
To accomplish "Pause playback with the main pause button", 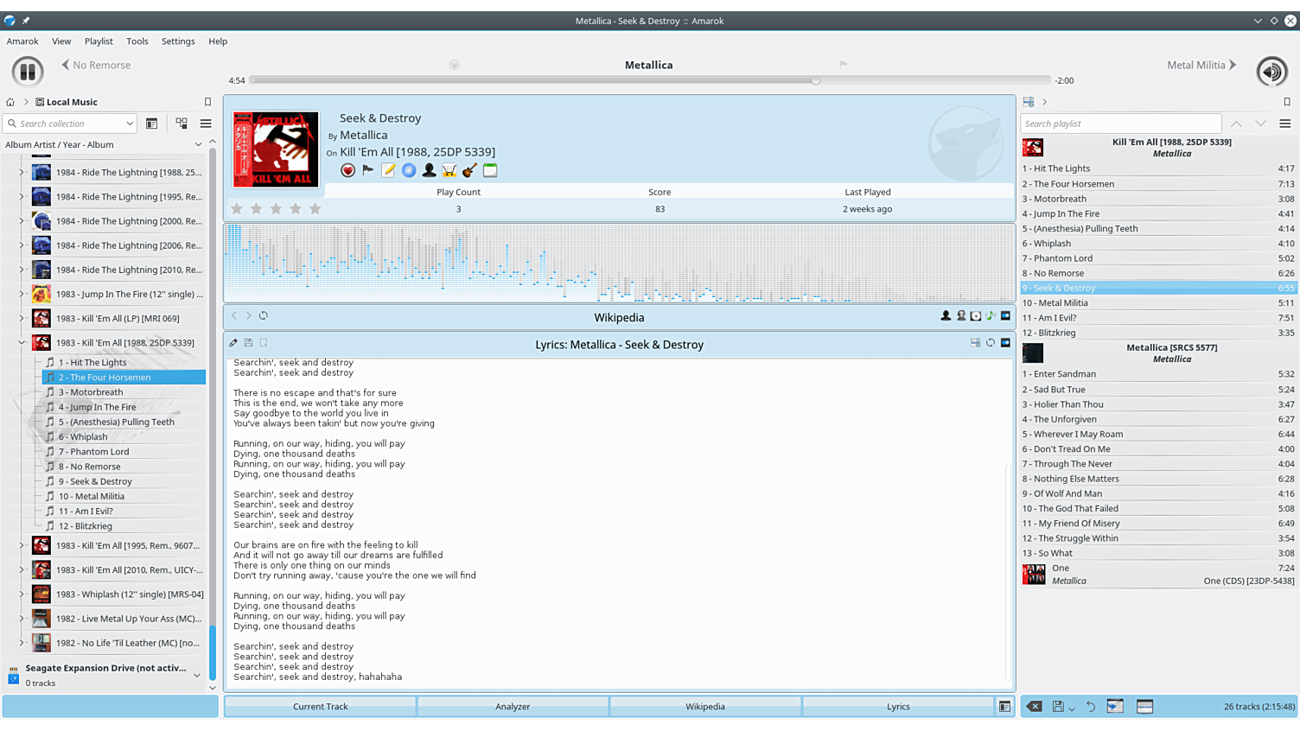I will coord(27,71).
